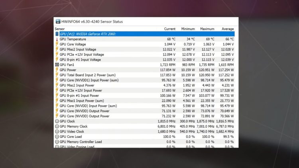
Task: Select GPU Total Board Input 2 Power (sum) label
Action: point(88,75)
